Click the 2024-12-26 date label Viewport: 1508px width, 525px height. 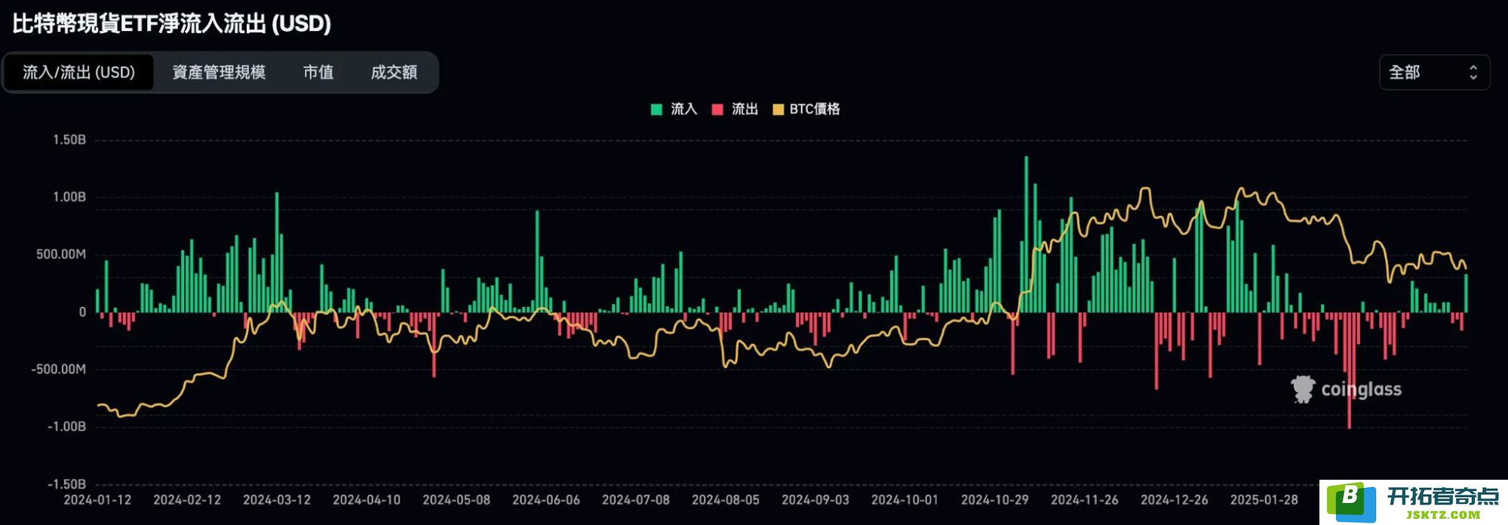coord(1175,499)
